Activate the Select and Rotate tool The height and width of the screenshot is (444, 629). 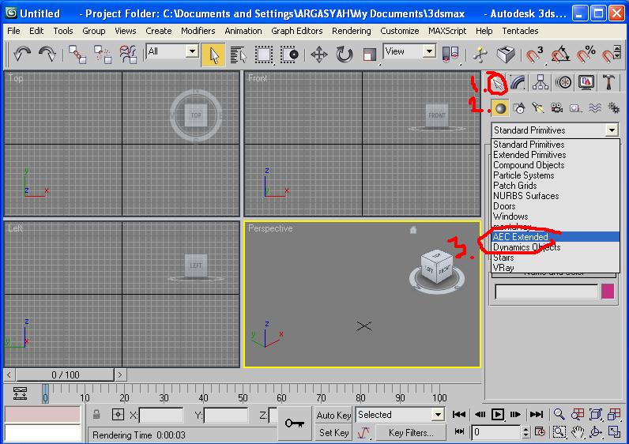tap(345, 55)
